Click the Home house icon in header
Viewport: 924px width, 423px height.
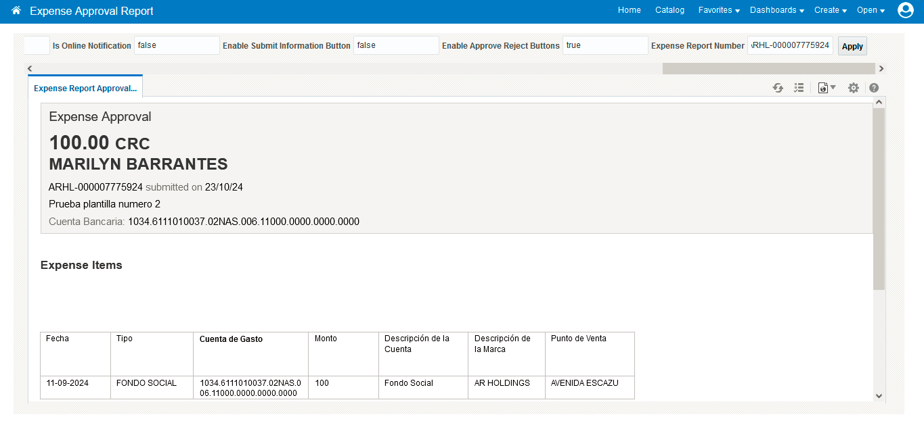[16, 11]
